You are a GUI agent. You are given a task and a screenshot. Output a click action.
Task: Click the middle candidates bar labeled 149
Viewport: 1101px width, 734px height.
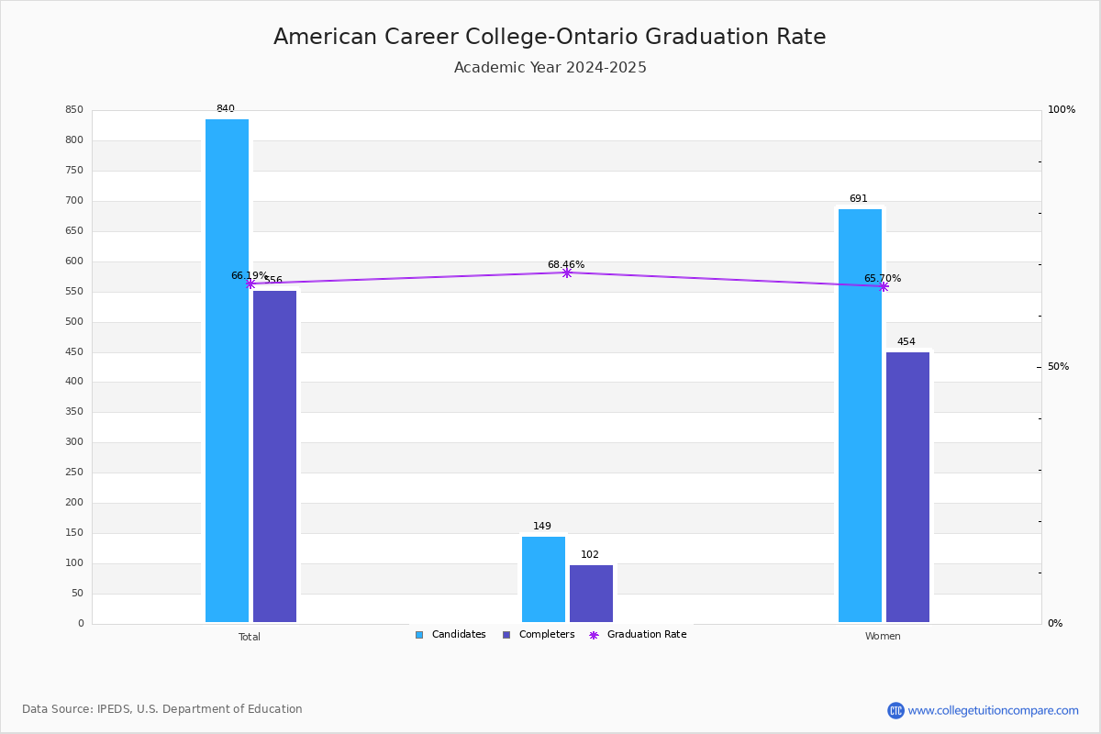[x=543, y=579]
